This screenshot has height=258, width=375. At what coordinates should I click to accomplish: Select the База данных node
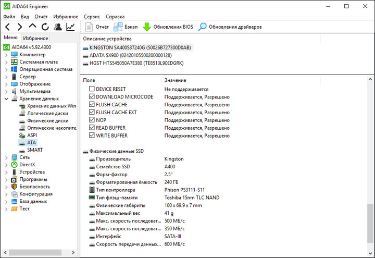(x=33, y=202)
